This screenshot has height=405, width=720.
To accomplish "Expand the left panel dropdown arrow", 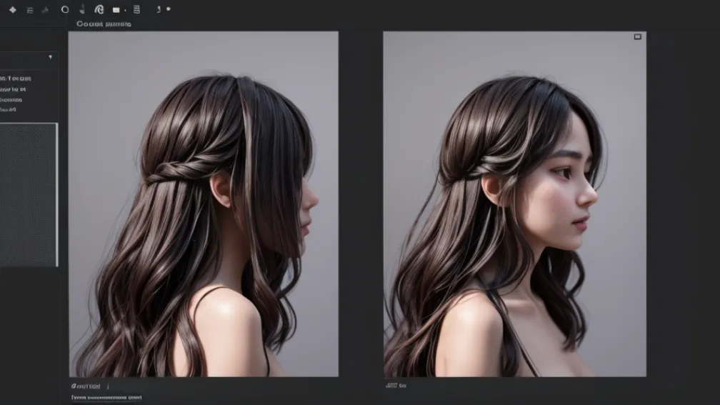I will click(50, 57).
